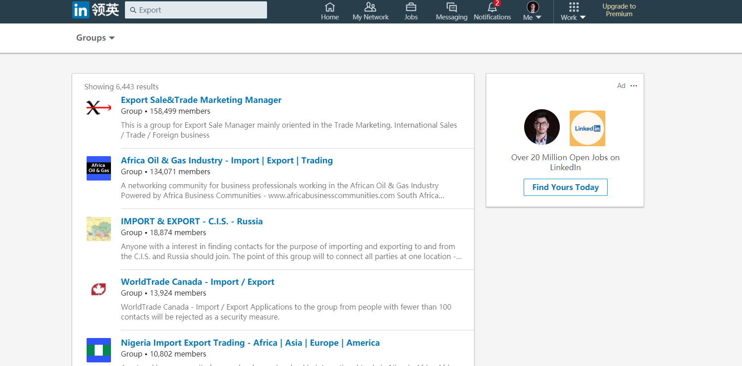This screenshot has height=366, width=742.
Task: Open Nigeria Import Export Trading group
Action: click(x=250, y=343)
